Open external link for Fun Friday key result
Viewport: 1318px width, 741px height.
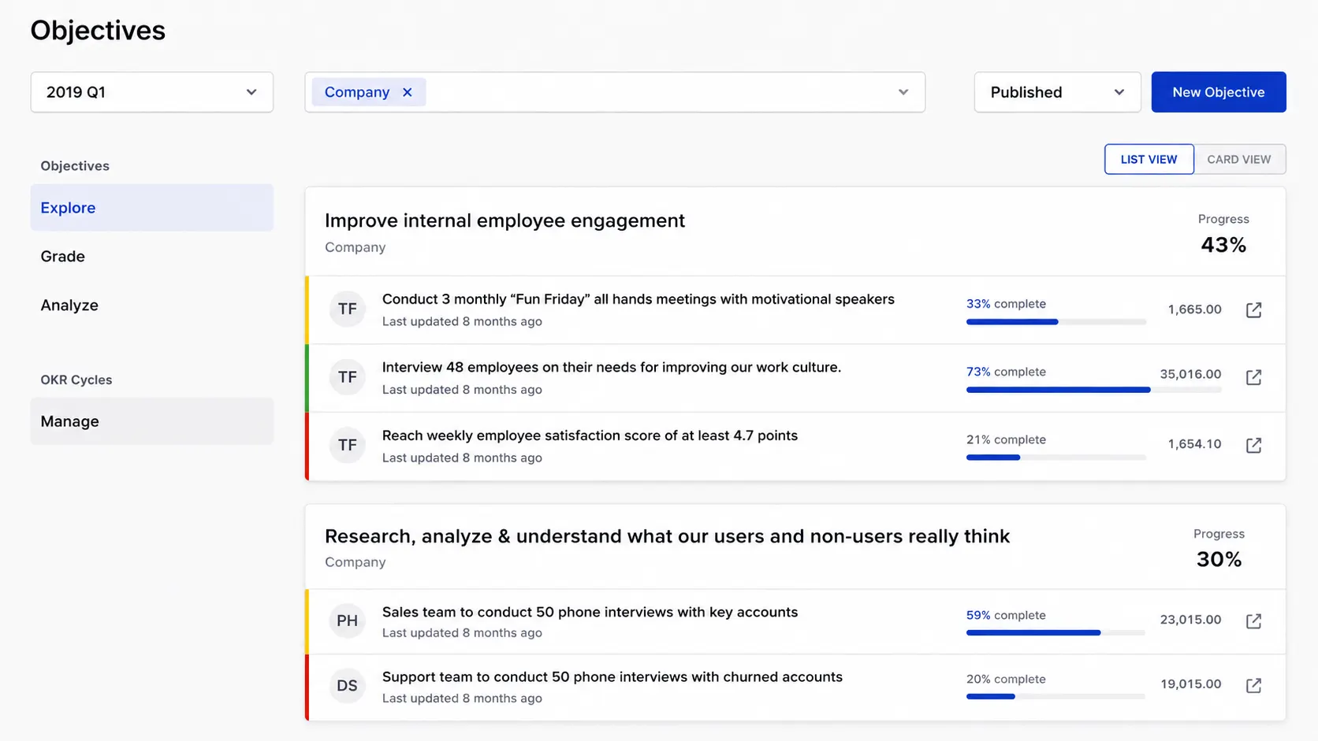tap(1253, 309)
